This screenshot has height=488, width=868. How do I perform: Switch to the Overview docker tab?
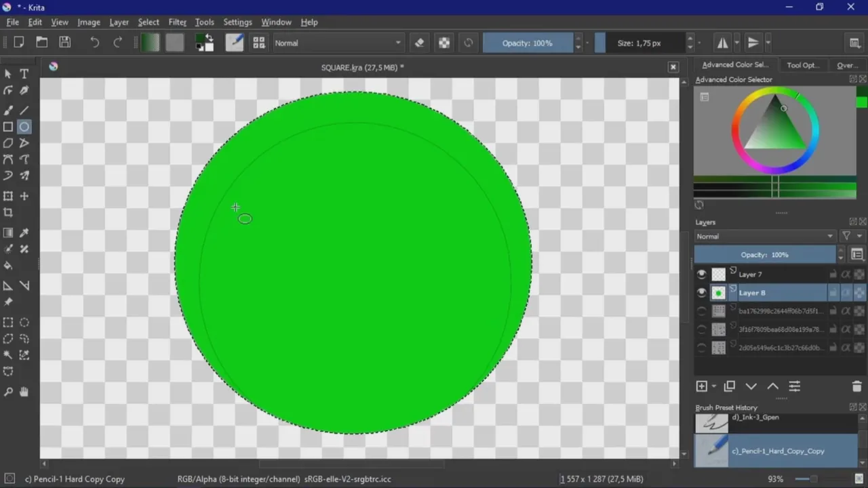(x=848, y=65)
